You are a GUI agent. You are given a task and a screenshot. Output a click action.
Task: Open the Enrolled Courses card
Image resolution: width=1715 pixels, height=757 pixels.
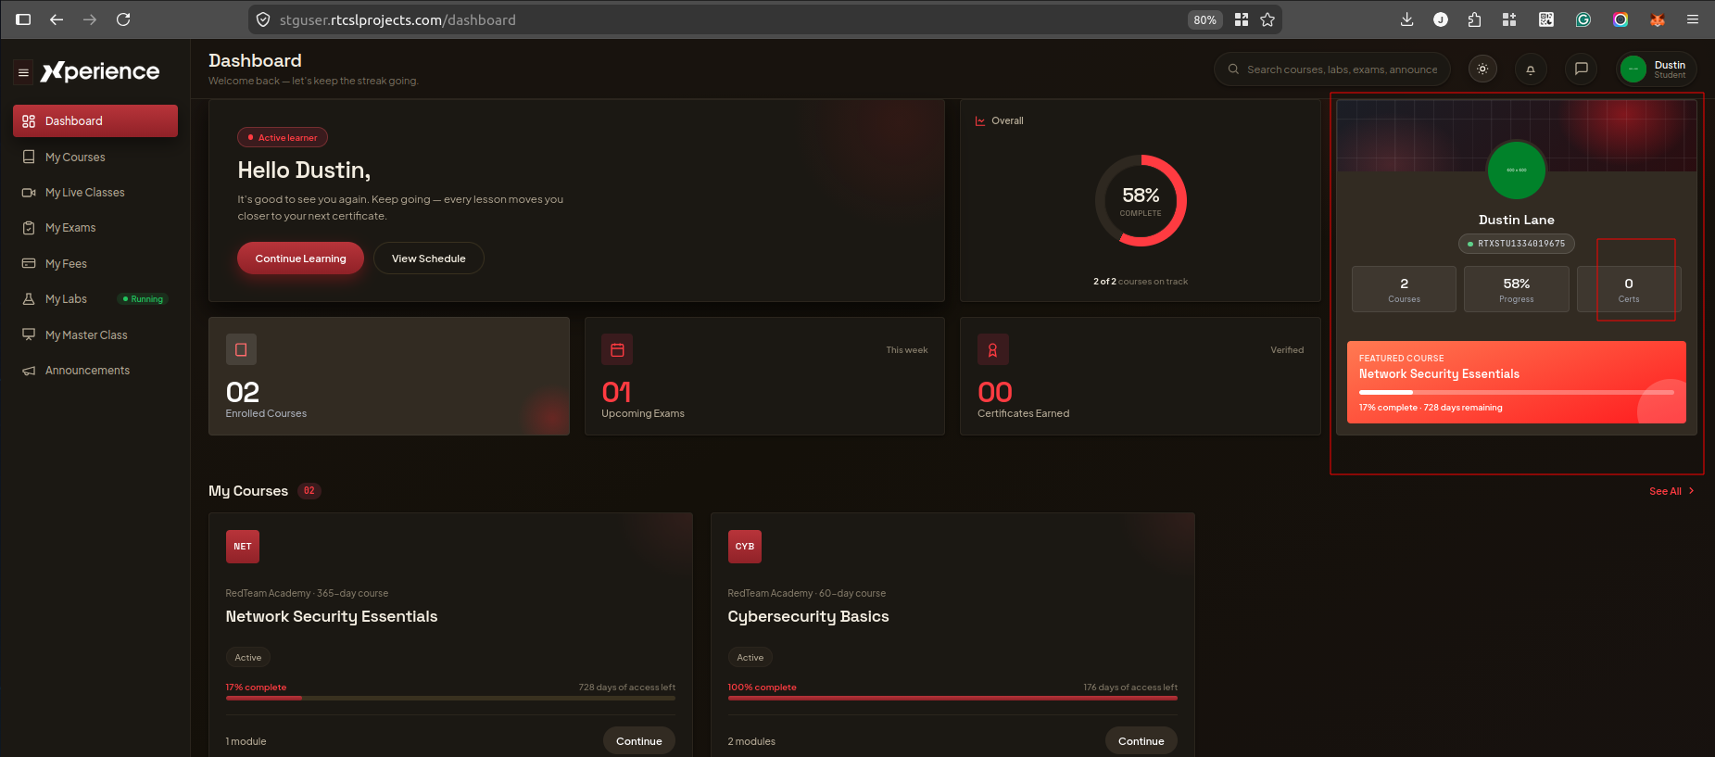(388, 376)
